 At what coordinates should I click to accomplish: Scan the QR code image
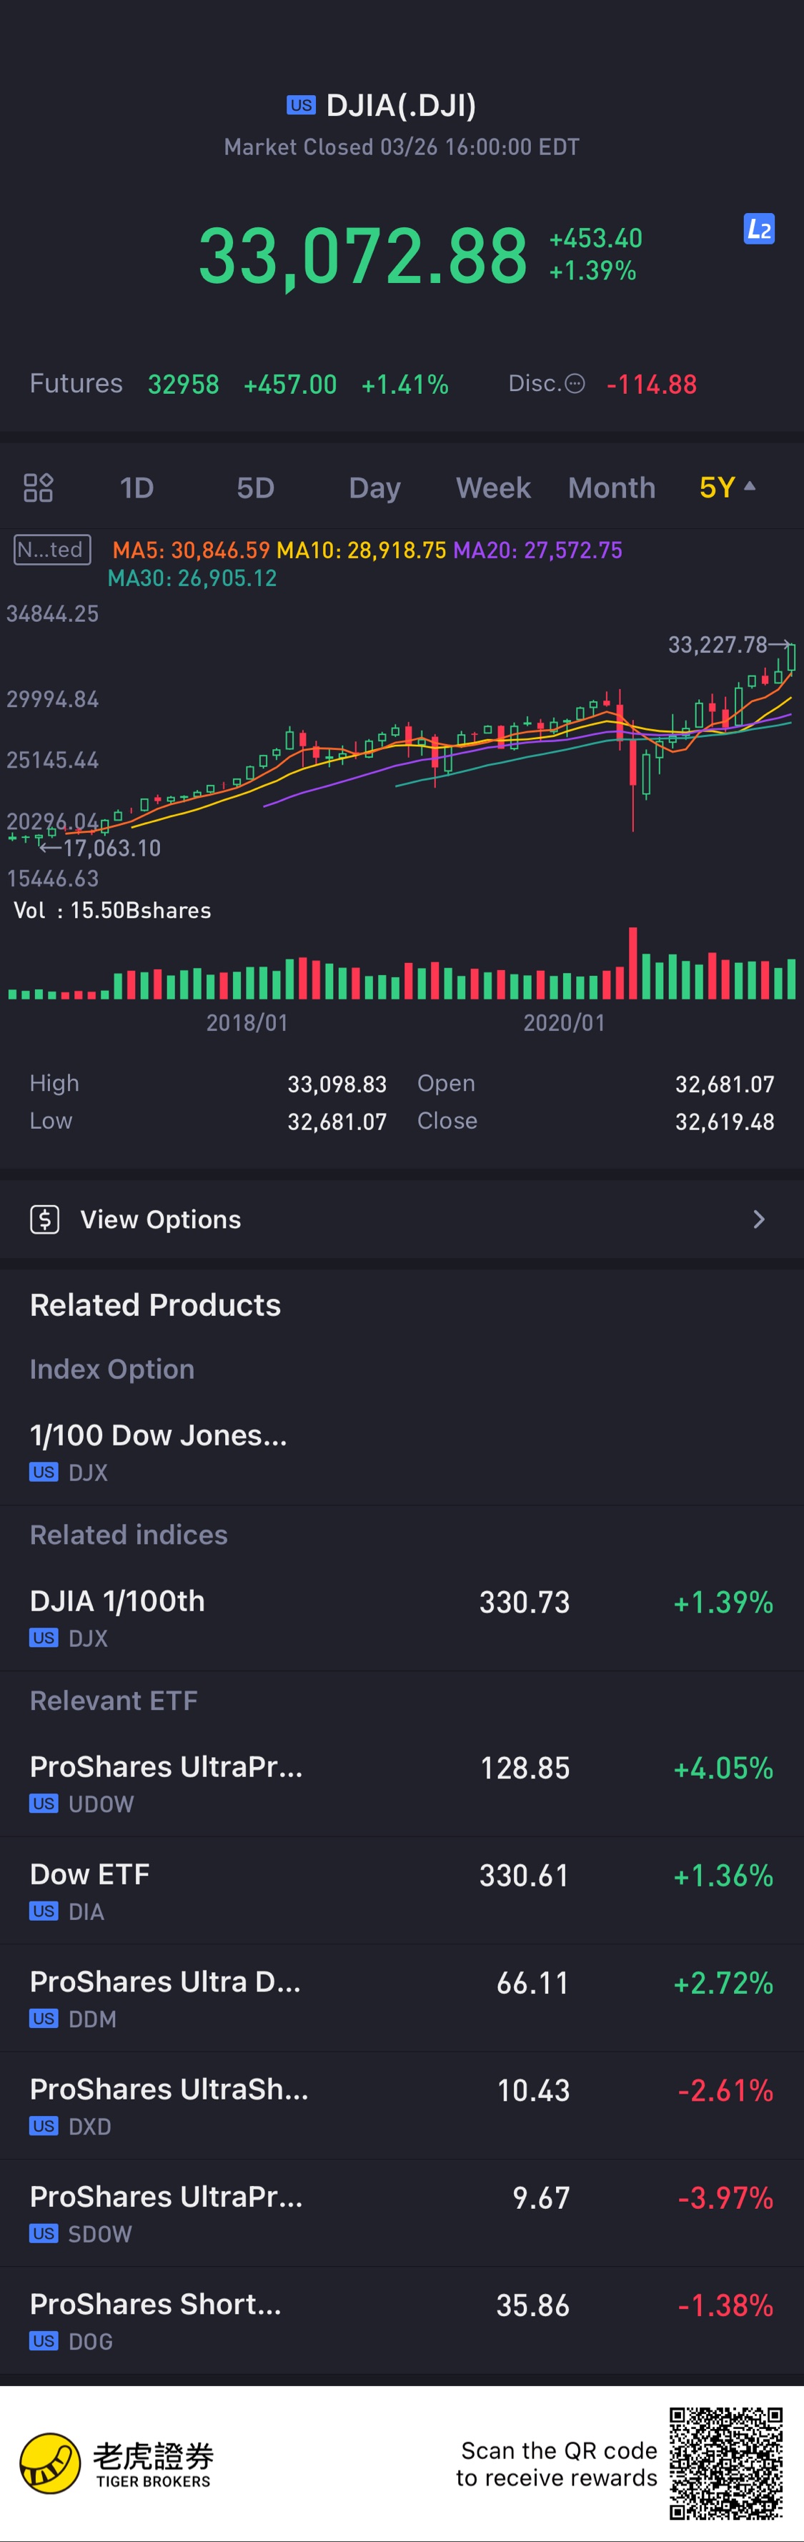tap(726, 2463)
